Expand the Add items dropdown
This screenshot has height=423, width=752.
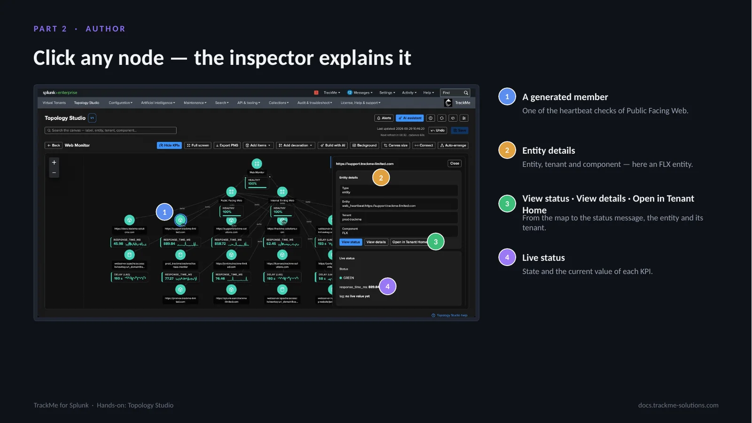point(258,145)
